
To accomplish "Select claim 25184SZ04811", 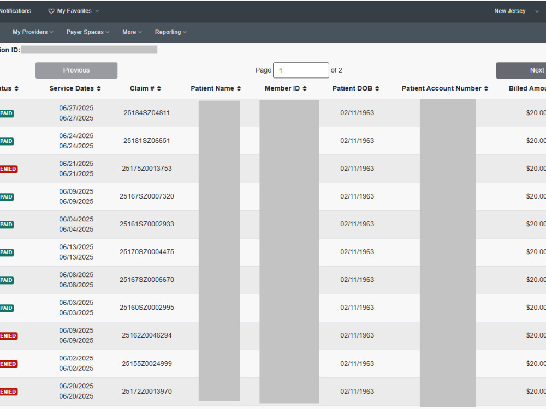I will coord(146,113).
